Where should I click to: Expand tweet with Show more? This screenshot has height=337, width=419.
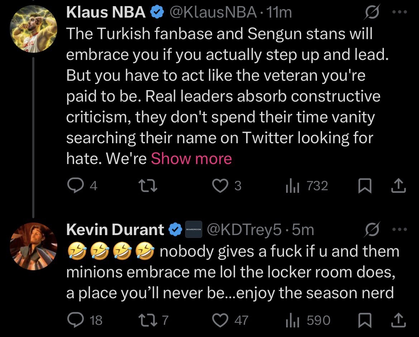191,159
